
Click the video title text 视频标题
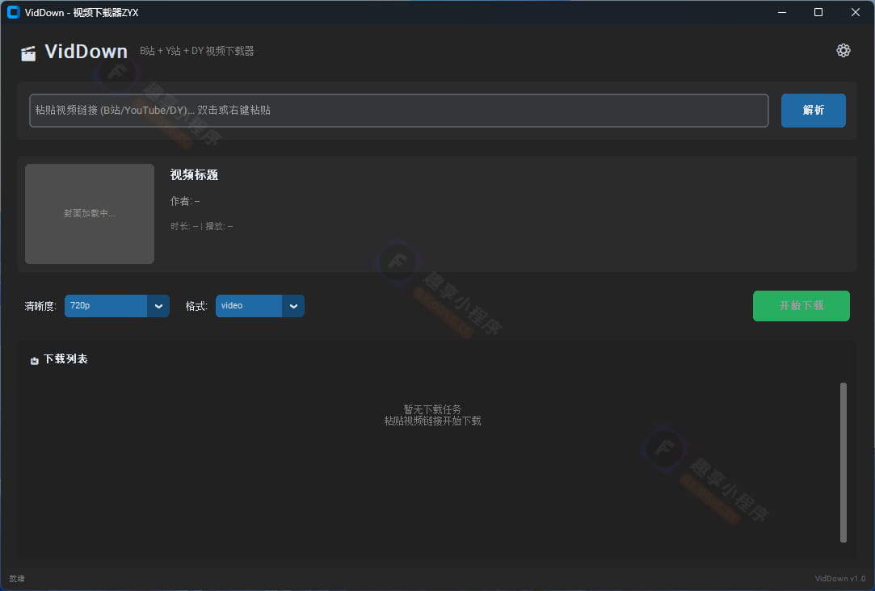tap(193, 174)
